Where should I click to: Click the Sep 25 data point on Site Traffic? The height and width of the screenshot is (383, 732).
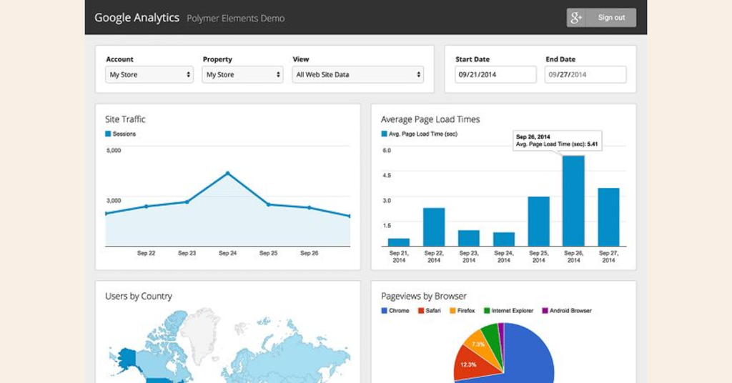269,204
